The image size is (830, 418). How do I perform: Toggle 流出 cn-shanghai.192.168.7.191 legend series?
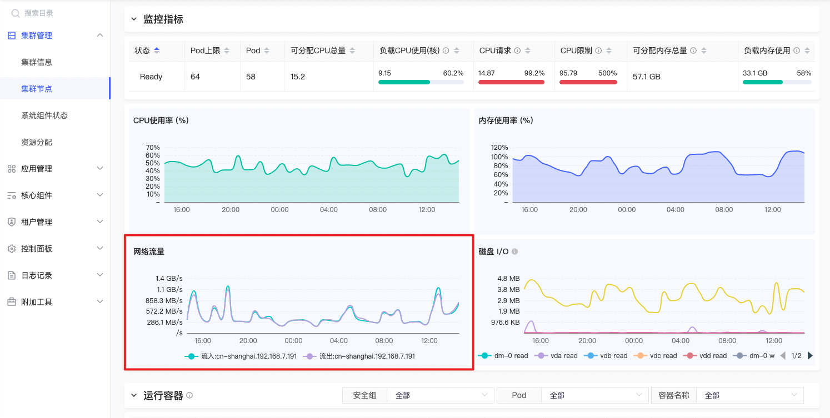point(359,356)
